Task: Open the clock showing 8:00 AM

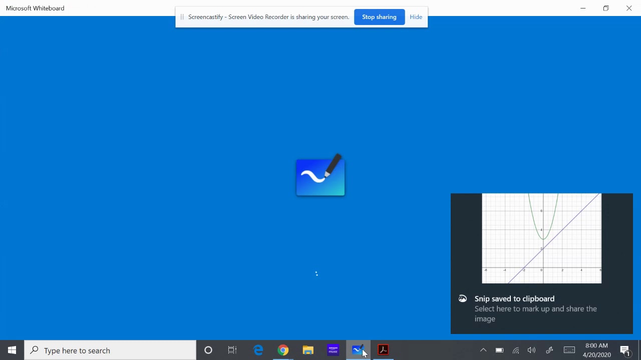Action: [596, 350]
